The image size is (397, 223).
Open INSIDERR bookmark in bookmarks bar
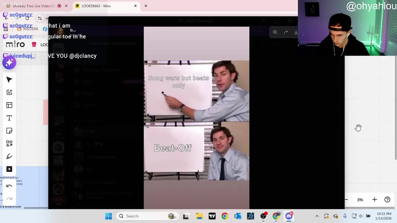pyautogui.click(x=27, y=29)
